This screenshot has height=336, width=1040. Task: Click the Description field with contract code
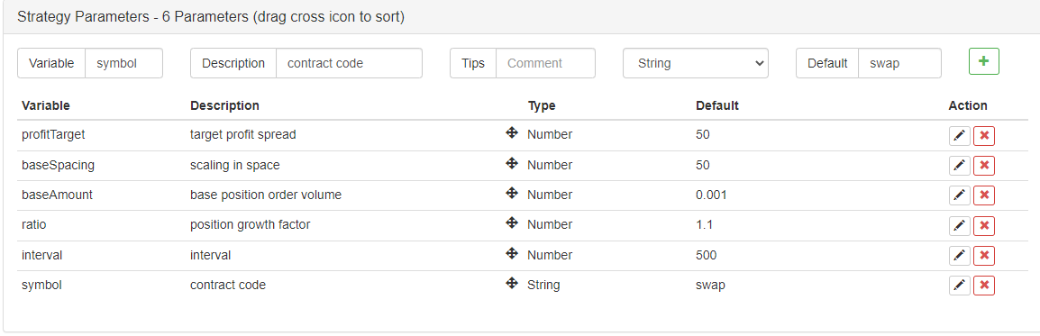point(349,64)
